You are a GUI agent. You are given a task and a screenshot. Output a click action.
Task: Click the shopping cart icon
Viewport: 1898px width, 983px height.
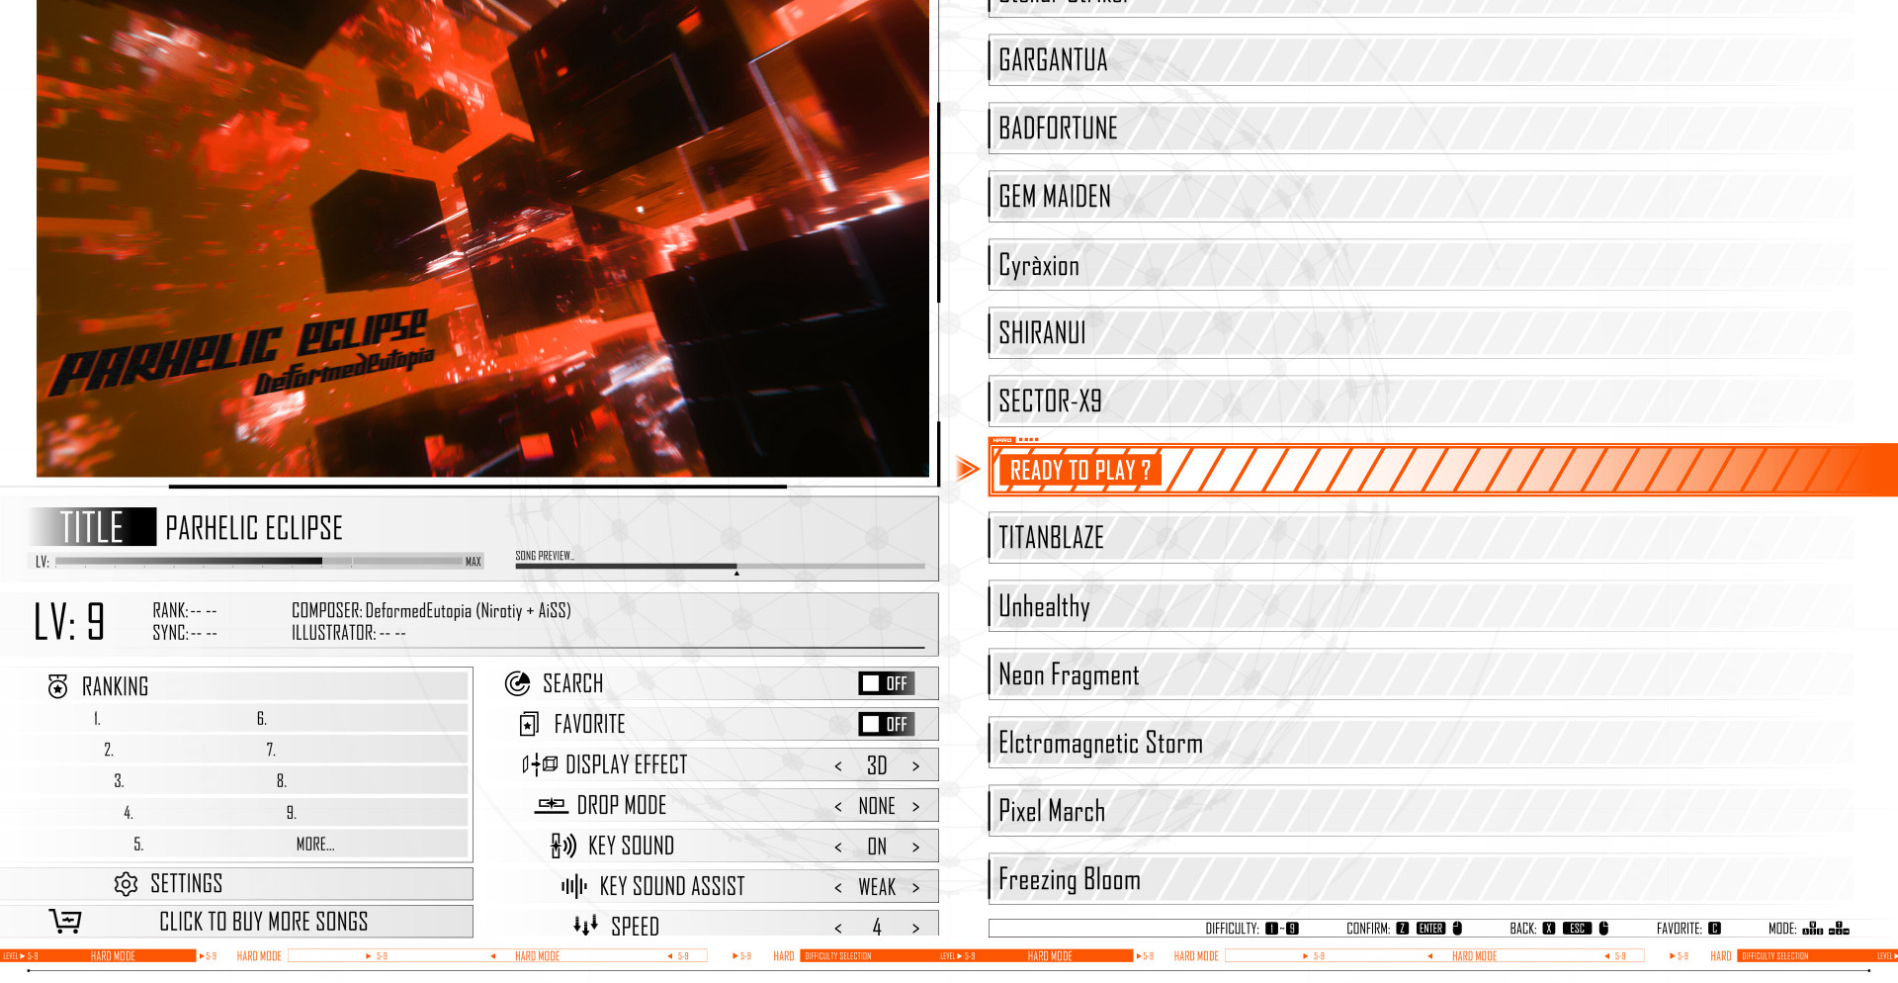65,922
